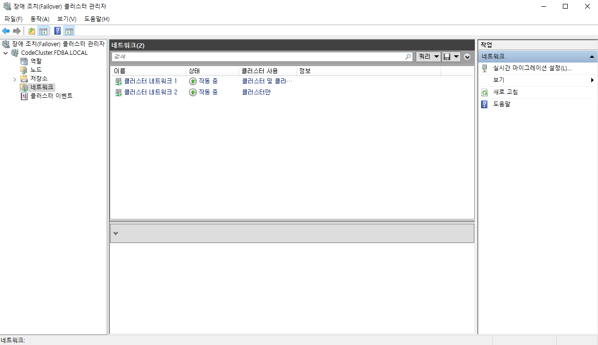The height and width of the screenshot is (345, 598).
Task: Click the 네트워크(2) panel header
Action: point(292,45)
